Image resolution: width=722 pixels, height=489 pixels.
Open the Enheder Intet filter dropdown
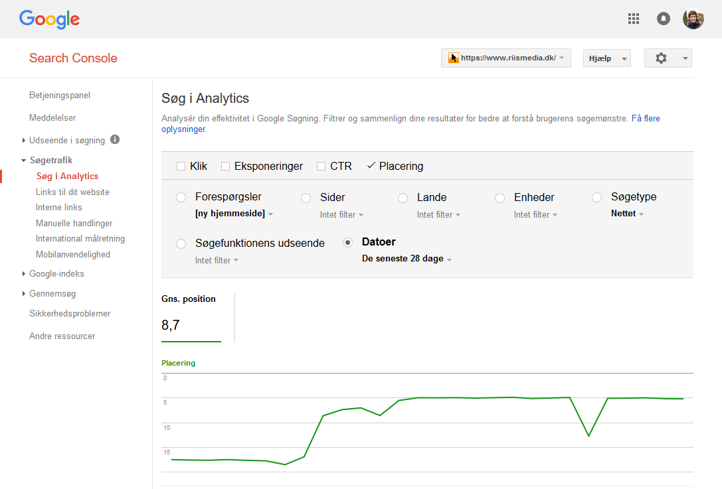(535, 215)
